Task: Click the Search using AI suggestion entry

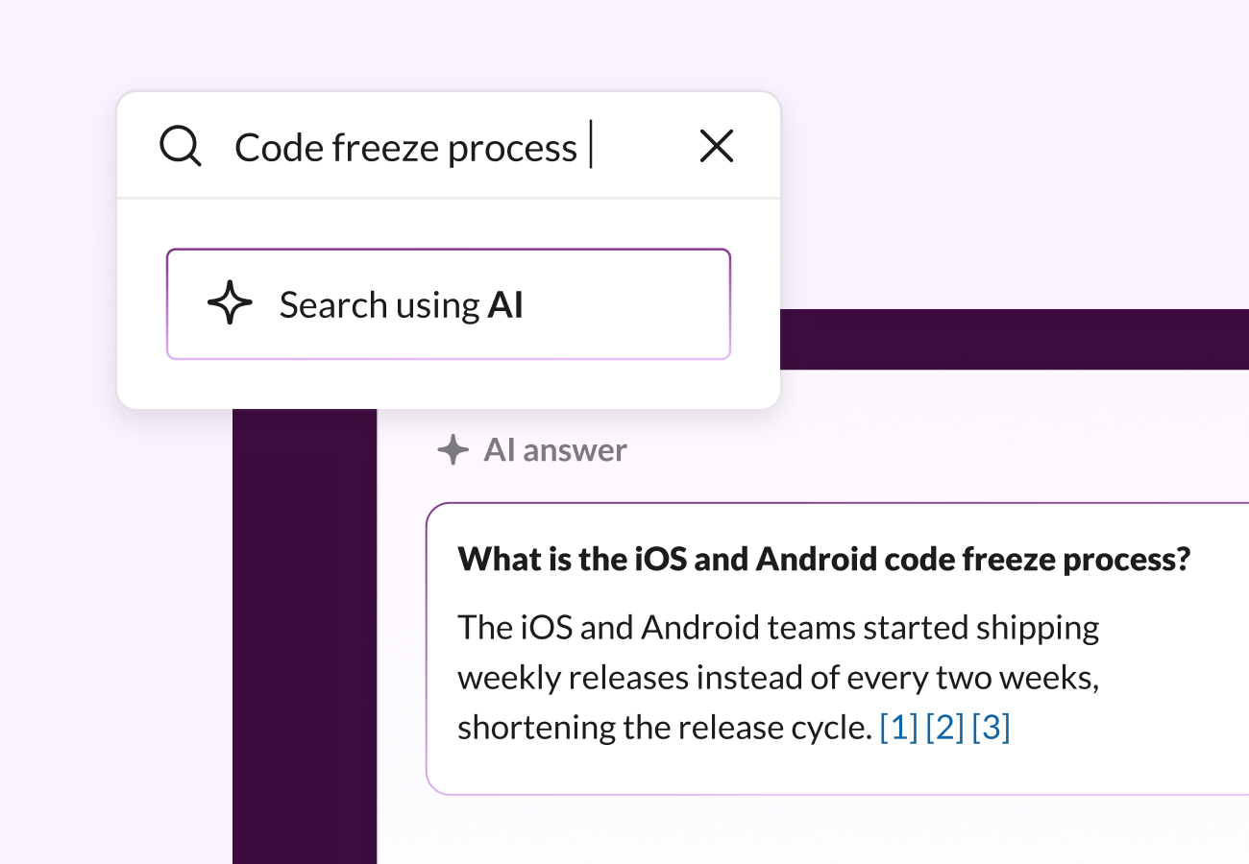Action: [x=449, y=303]
